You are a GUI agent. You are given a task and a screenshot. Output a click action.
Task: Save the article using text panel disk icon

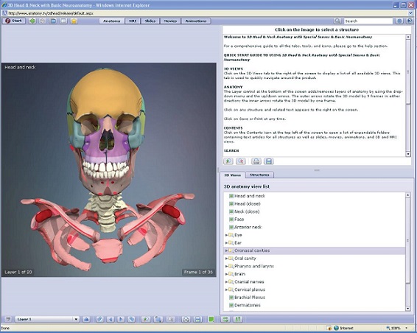point(269,161)
